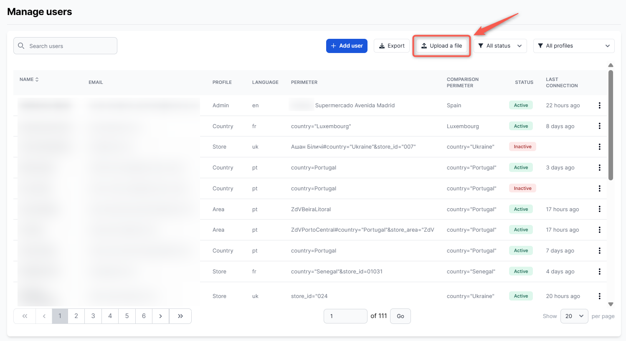Click the Export button
The image size is (626, 341).
coord(392,46)
